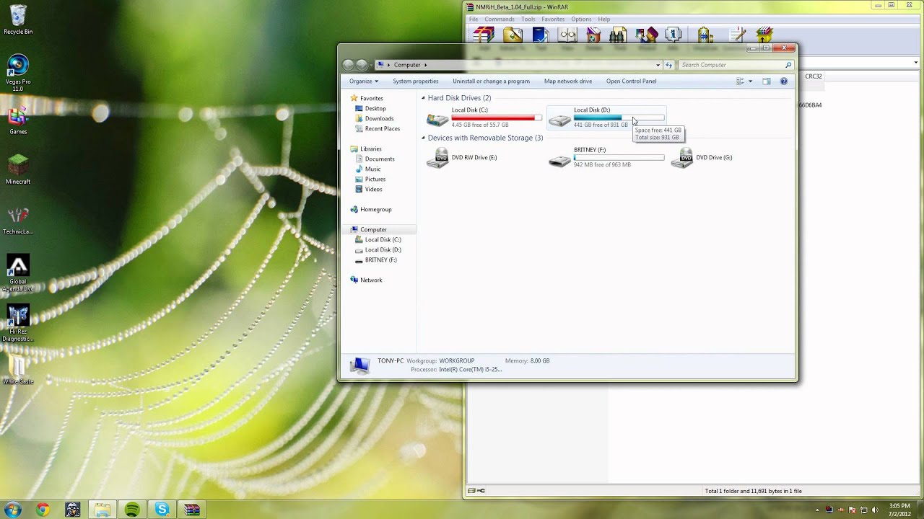
Task: Open the Find files icon in WinRAR
Action: (617, 35)
